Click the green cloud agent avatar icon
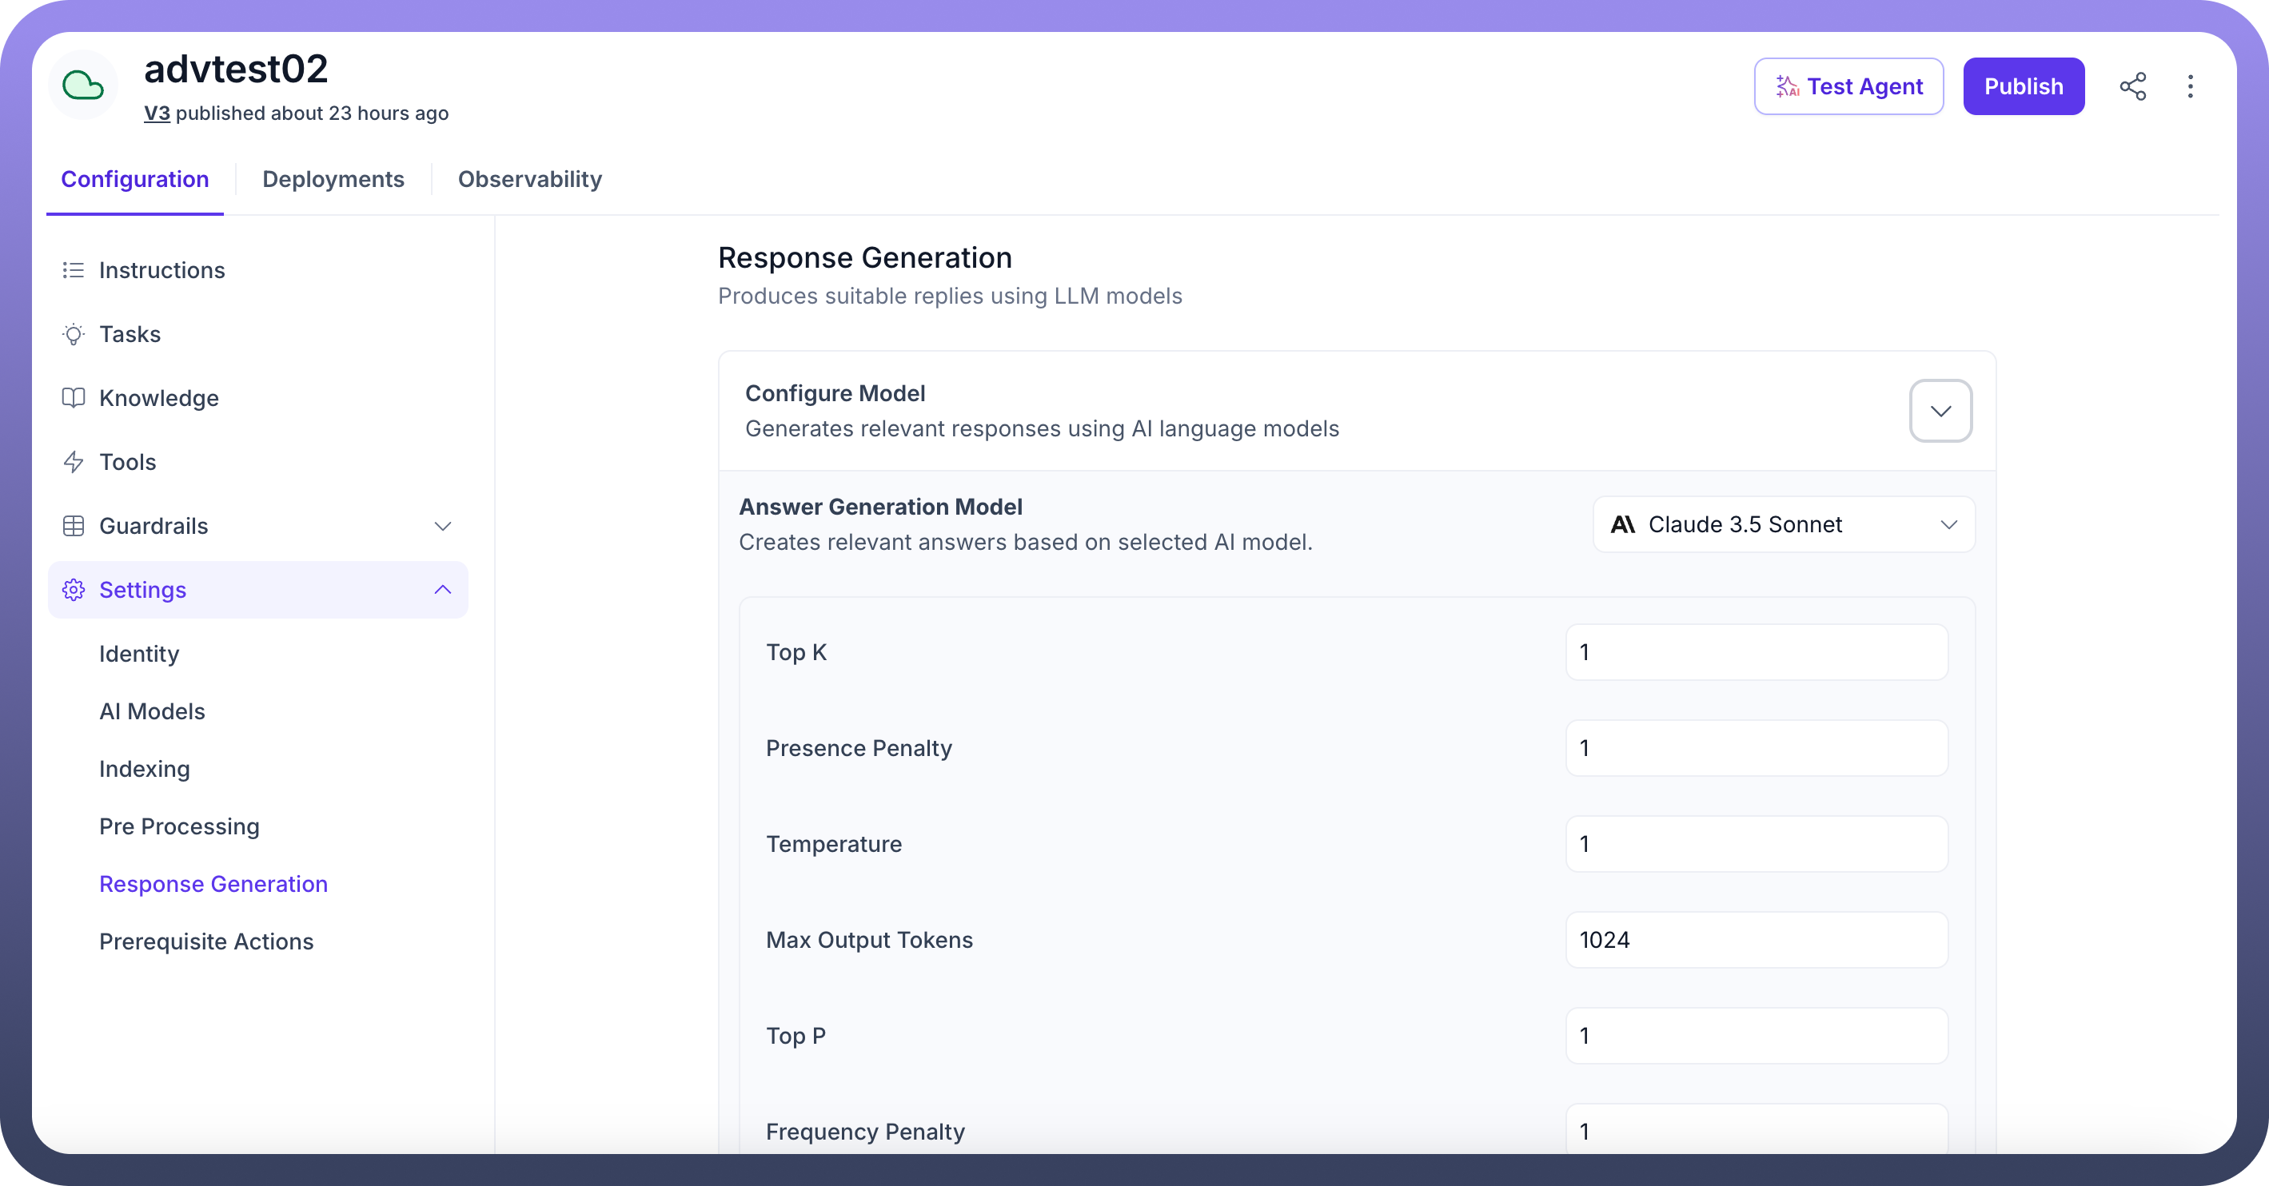This screenshot has height=1186, width=2269. click(x=84, y=86)
